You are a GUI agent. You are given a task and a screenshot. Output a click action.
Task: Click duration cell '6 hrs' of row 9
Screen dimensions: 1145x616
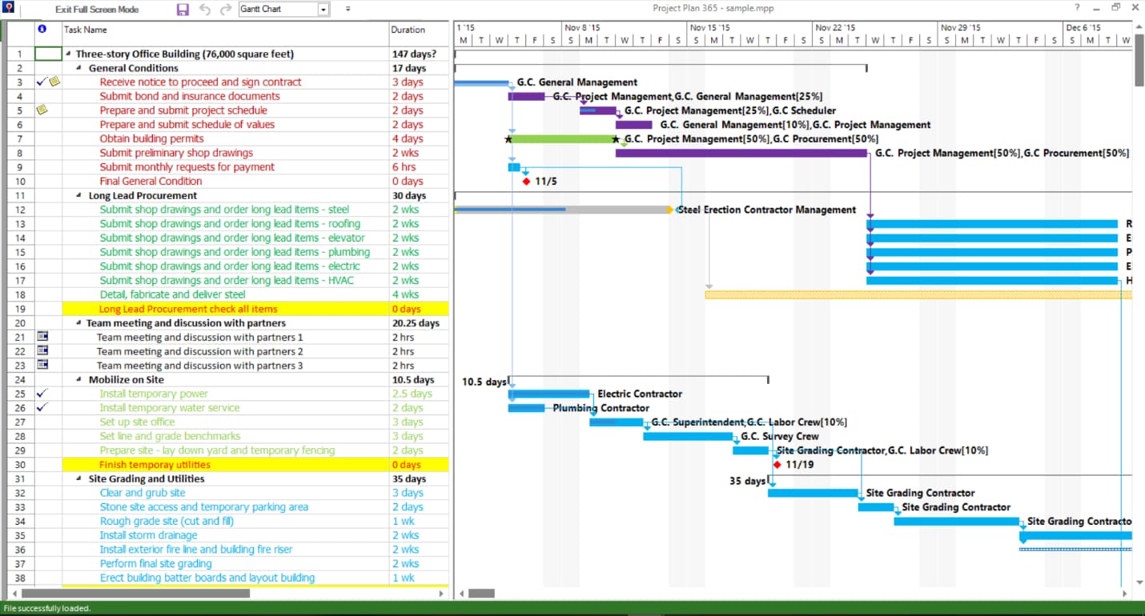tap(419, 167)
